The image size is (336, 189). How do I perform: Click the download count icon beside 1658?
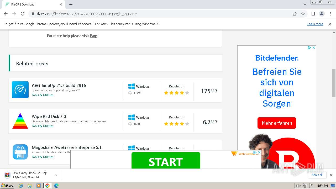130,124
